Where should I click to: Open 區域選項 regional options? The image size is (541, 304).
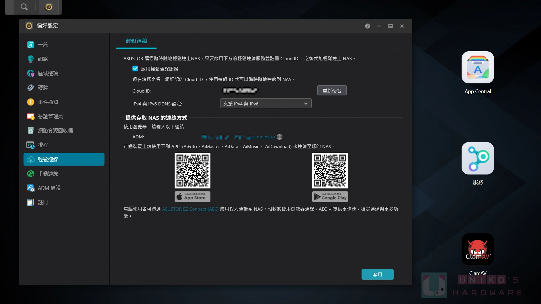[64, 73]
